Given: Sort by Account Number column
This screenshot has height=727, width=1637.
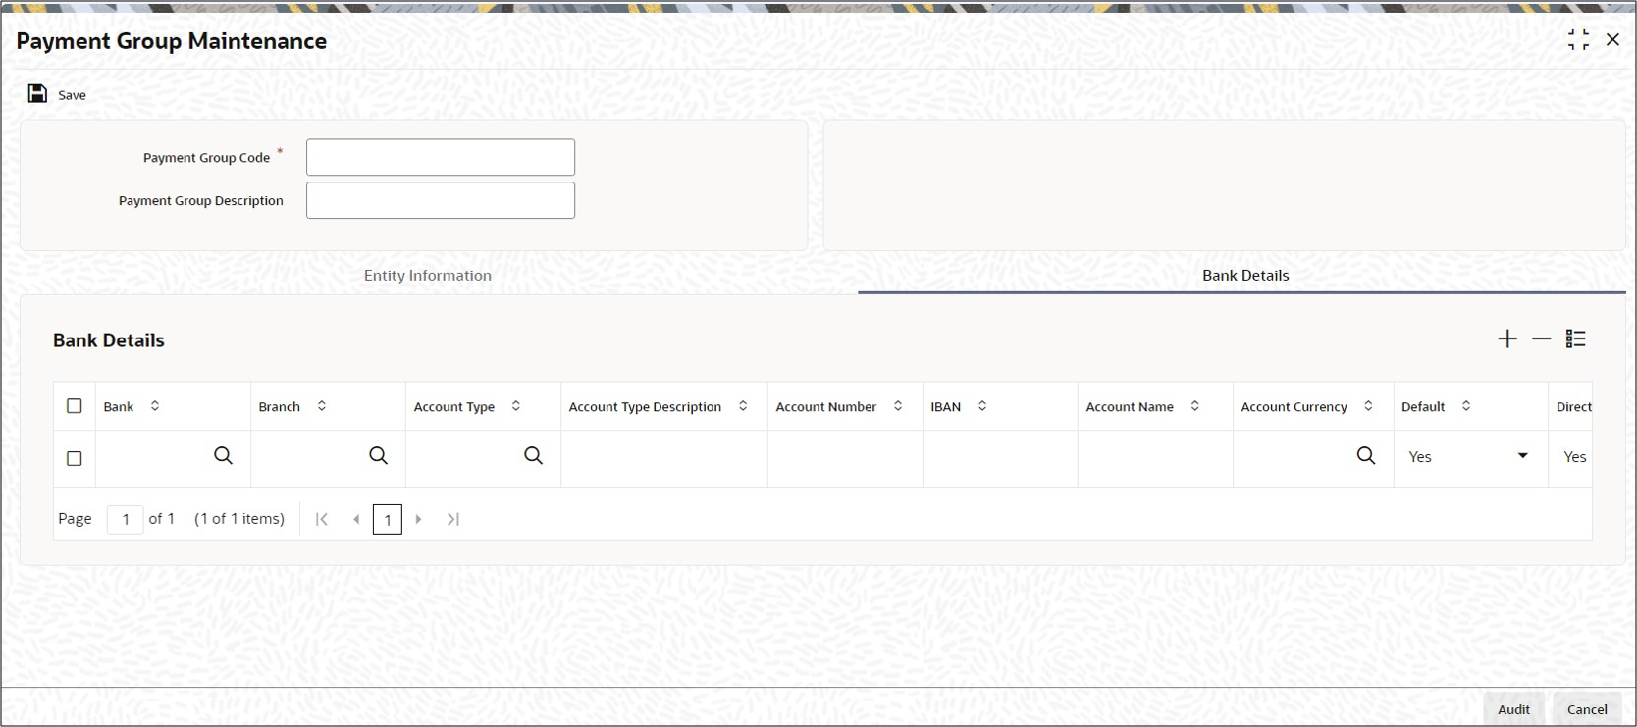Looking at the screenshot, I should tap(898, 406).
